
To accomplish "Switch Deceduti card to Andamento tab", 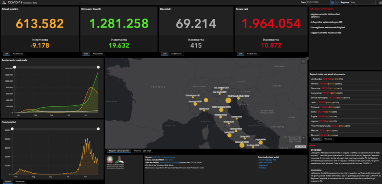I will 176,54.
